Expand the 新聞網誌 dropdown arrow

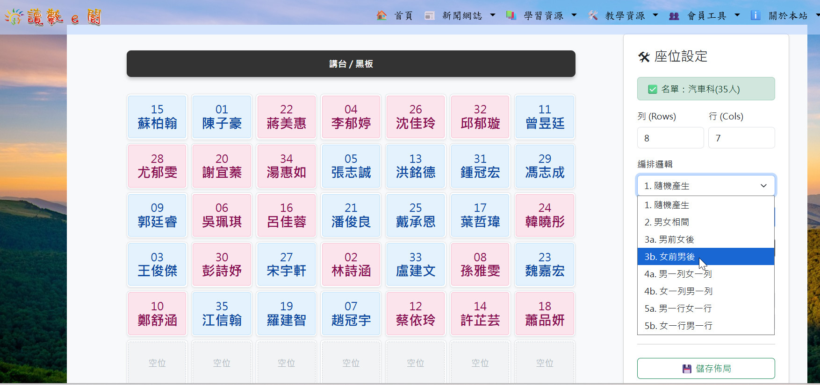493,15
